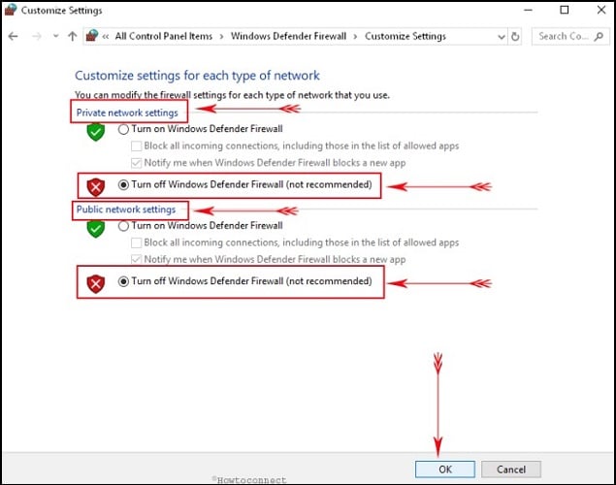Select Turn on Windows Defender Firewall for public network
Image resolution: width=616 pixels, height=485 pixels.
coord(123,226)
